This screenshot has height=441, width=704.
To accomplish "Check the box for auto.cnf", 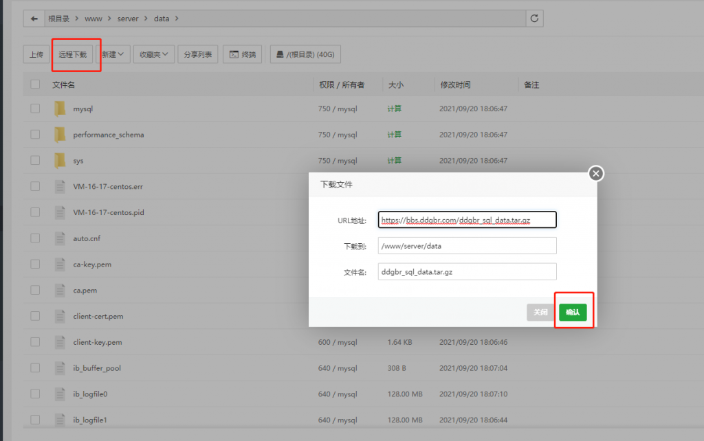I will pos(35,238).
